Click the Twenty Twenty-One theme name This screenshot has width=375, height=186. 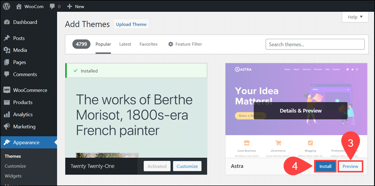coord(92,166)
